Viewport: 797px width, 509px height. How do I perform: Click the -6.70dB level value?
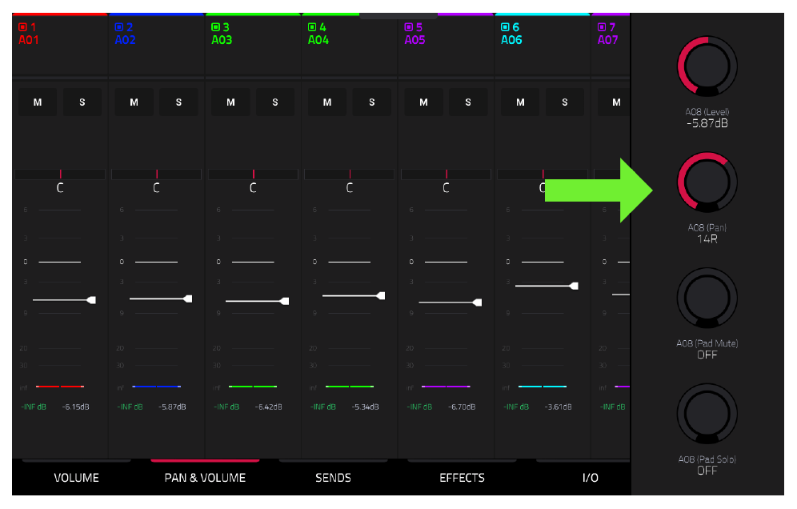point(462,407)
